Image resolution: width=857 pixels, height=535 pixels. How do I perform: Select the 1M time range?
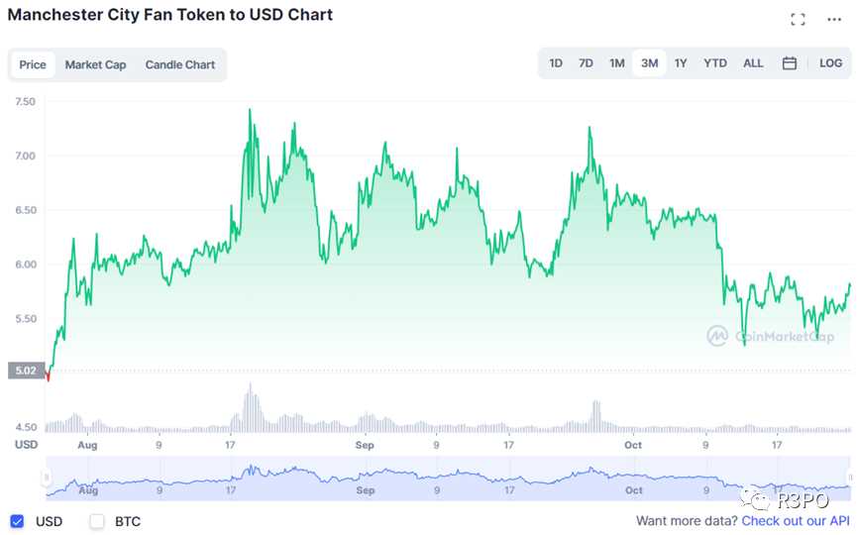coord(616,63)
